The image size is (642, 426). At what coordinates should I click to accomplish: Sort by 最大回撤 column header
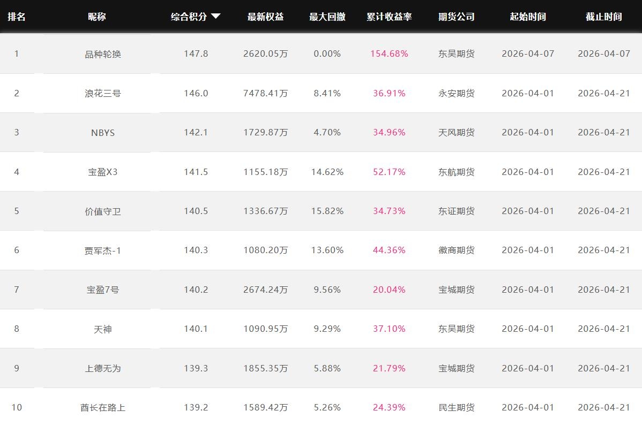point(327,17)
